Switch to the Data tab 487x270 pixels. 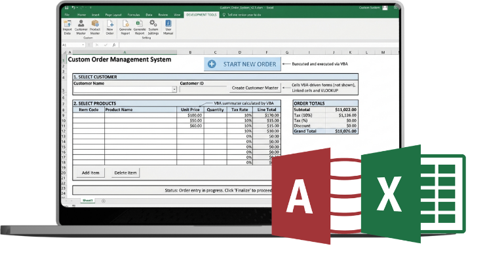pyautogui.click(x=149, y=14)
